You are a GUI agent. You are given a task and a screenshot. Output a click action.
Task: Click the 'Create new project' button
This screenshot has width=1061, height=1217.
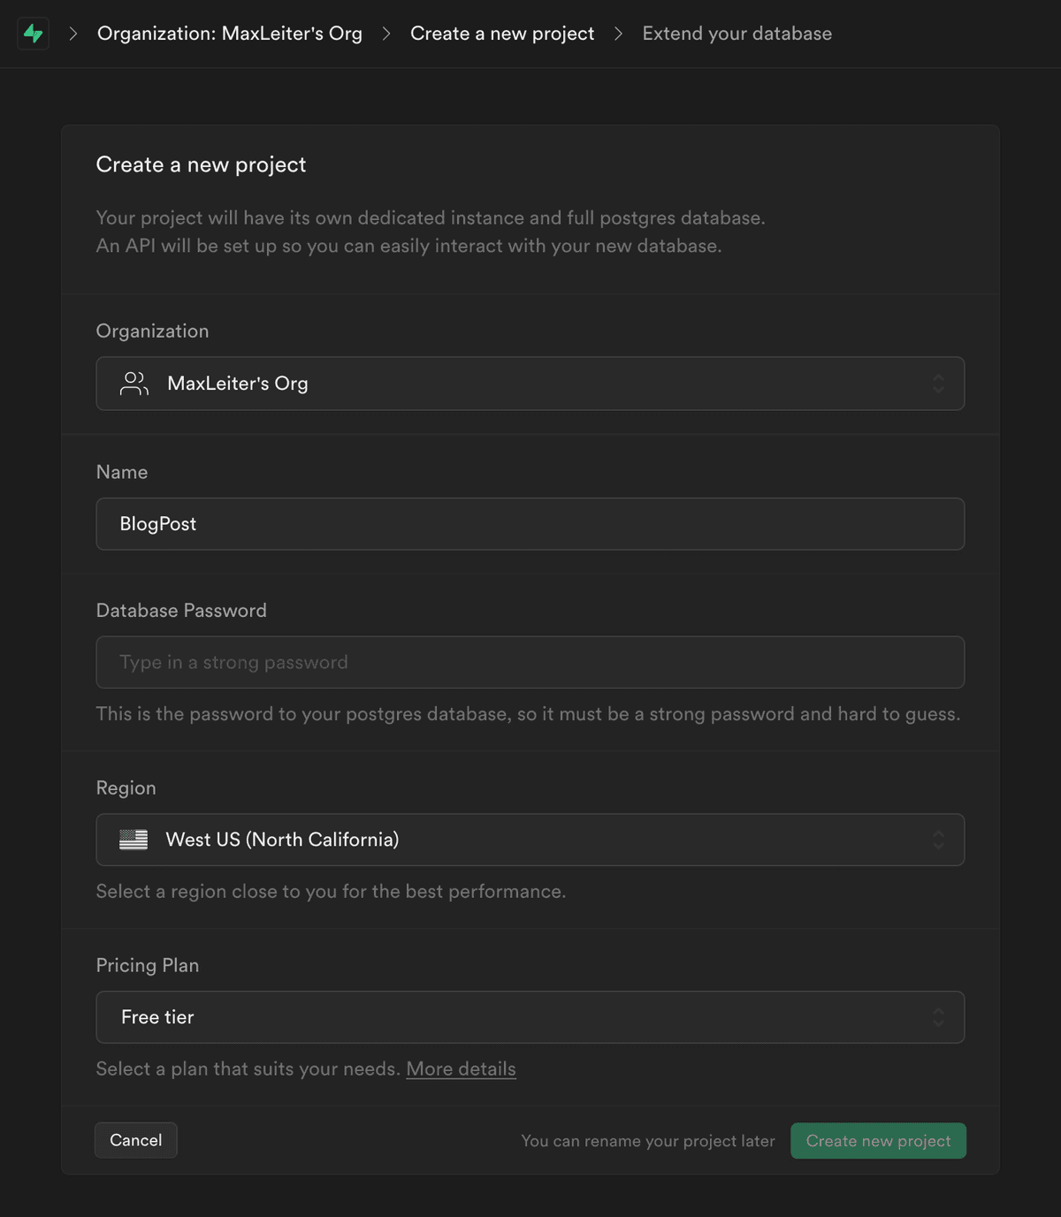tap(877, 1140)
